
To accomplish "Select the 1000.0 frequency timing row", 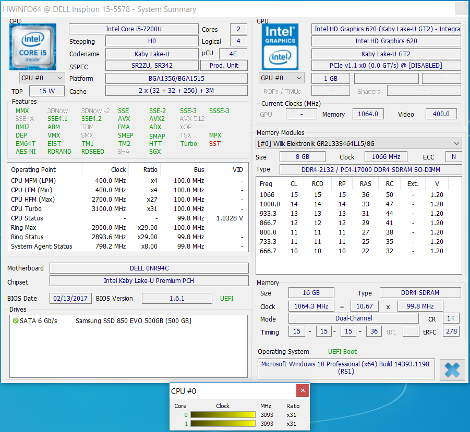I will (x=358, y=204).
